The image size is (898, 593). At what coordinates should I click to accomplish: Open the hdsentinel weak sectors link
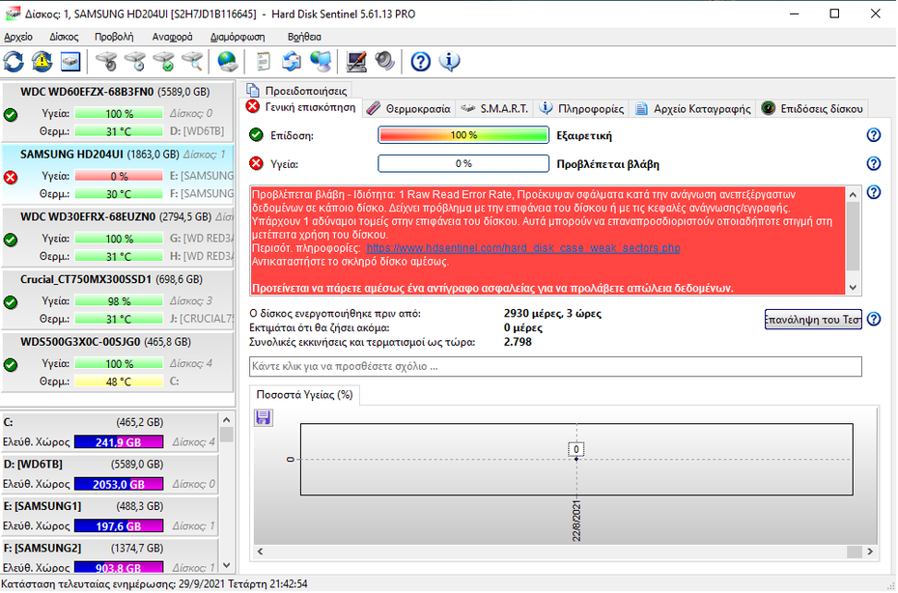(x=523, y=248)
